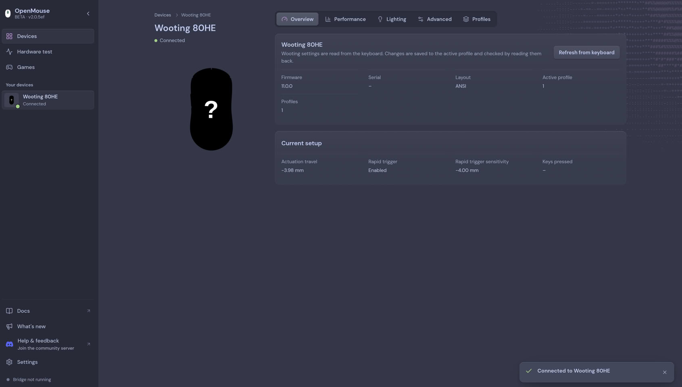The width and height of the screenshot is (682, 387).
Task: Open Hardware test via its pulse icon
Action: (9, 52)
